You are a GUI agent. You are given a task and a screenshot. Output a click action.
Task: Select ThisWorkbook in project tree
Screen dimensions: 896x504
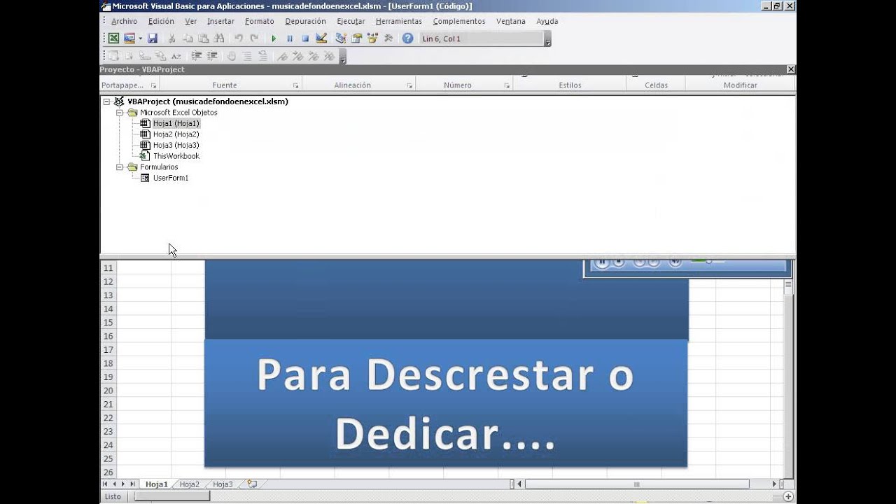pos(176,156)
